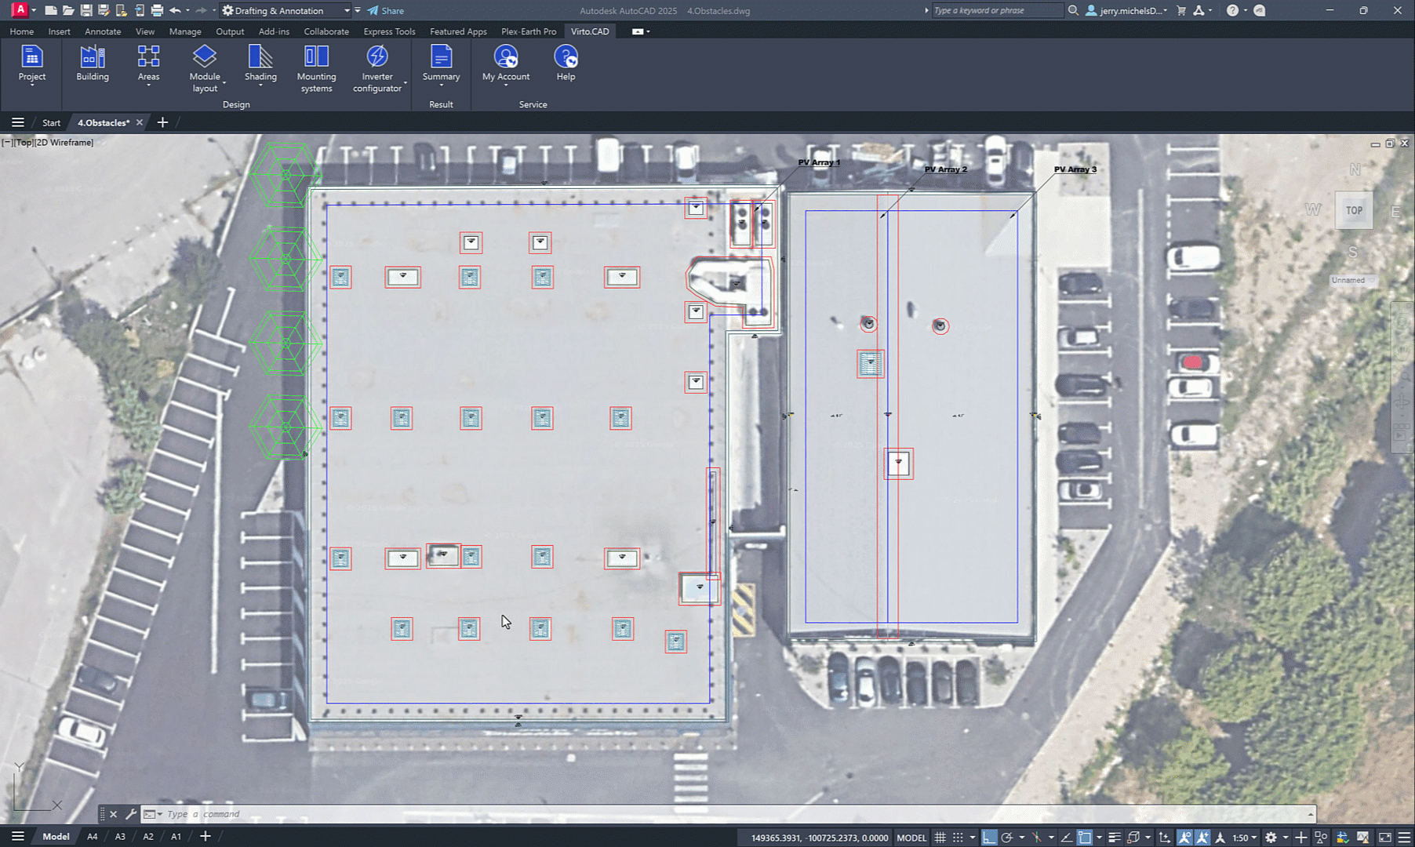Image resolution: width=1415 pixels, height=847 pixels.
Task: Click the Autodesk App Store cart icon
Action: [x=1181, y=10]
